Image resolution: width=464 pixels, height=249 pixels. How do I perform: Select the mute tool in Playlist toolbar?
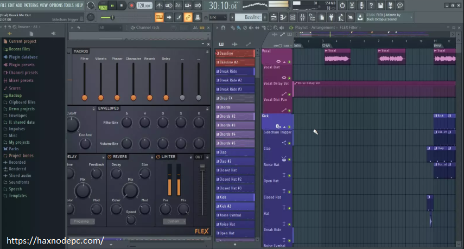tap(251, 28)
